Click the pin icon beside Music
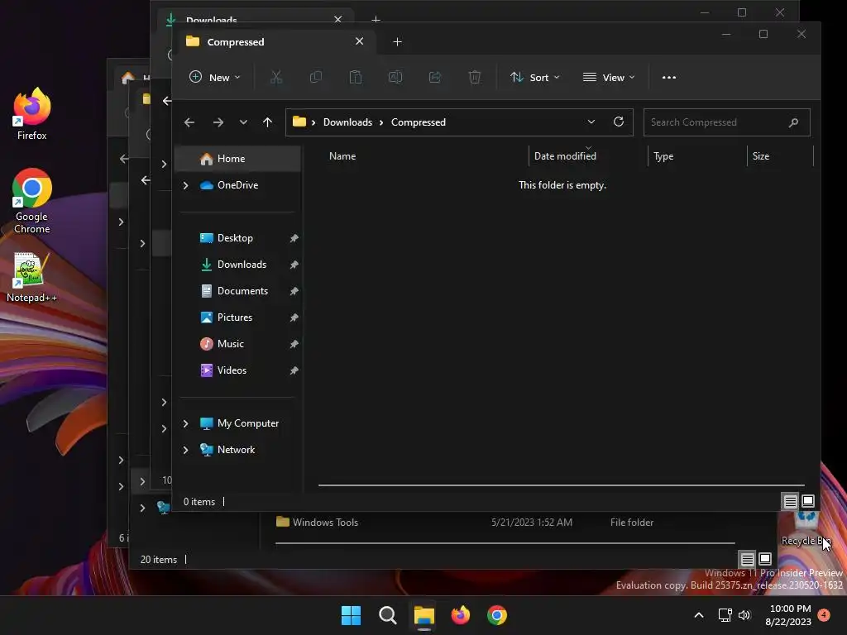Viewport: 847px width, 635px height. (294, 344)
